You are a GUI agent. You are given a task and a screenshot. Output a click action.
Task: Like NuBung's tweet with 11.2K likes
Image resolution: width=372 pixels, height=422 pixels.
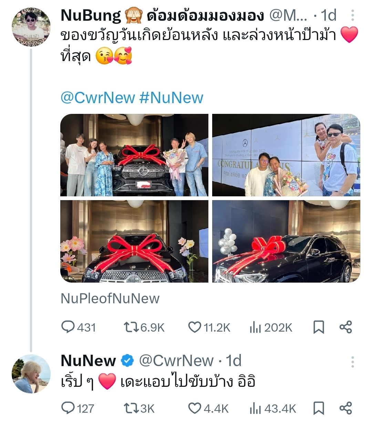[209, 327]
